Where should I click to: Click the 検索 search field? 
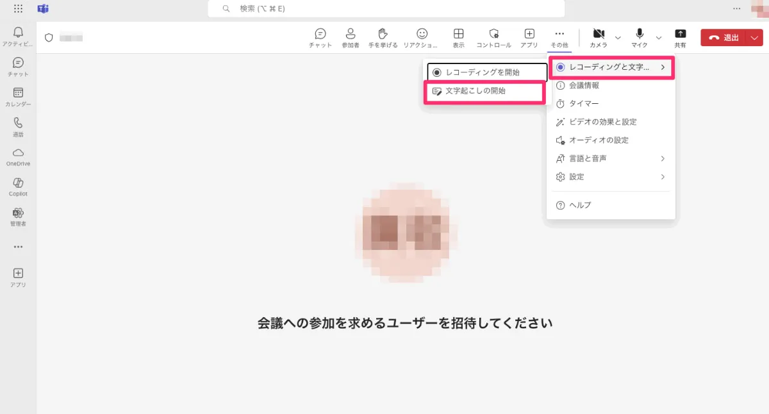(384, 8)
